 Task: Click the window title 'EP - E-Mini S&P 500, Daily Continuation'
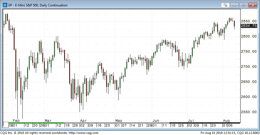[x=38, y=5]
